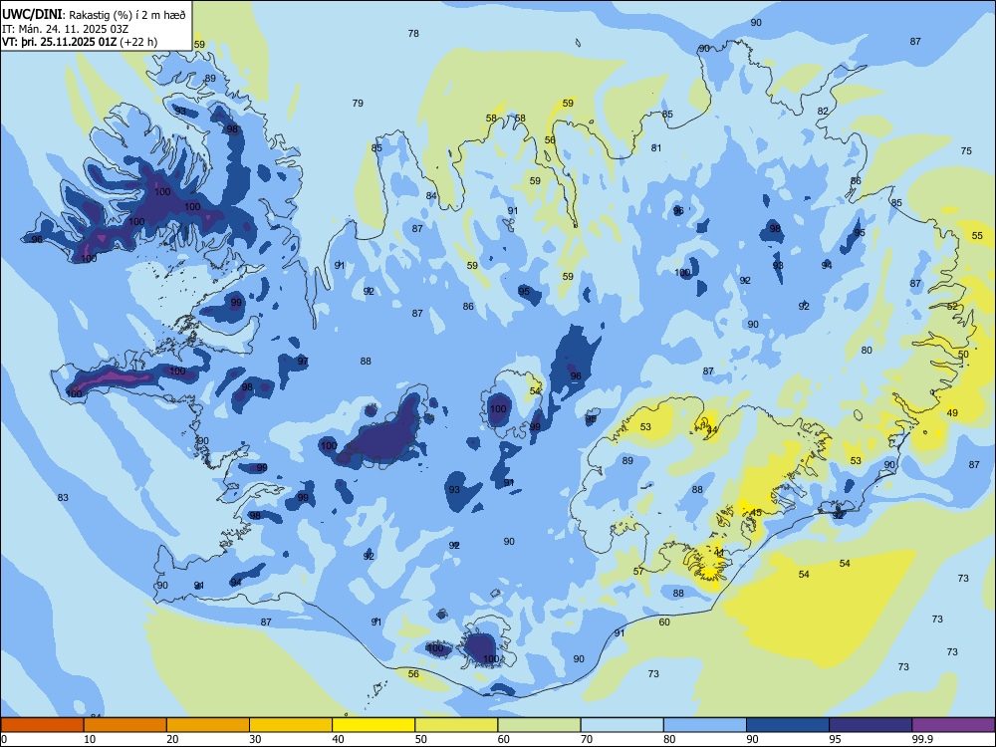Viewport: 996px width, 747px height.
Task: Pick the bright yellow 40–50 legend swatch
Action: click(373, 725)
